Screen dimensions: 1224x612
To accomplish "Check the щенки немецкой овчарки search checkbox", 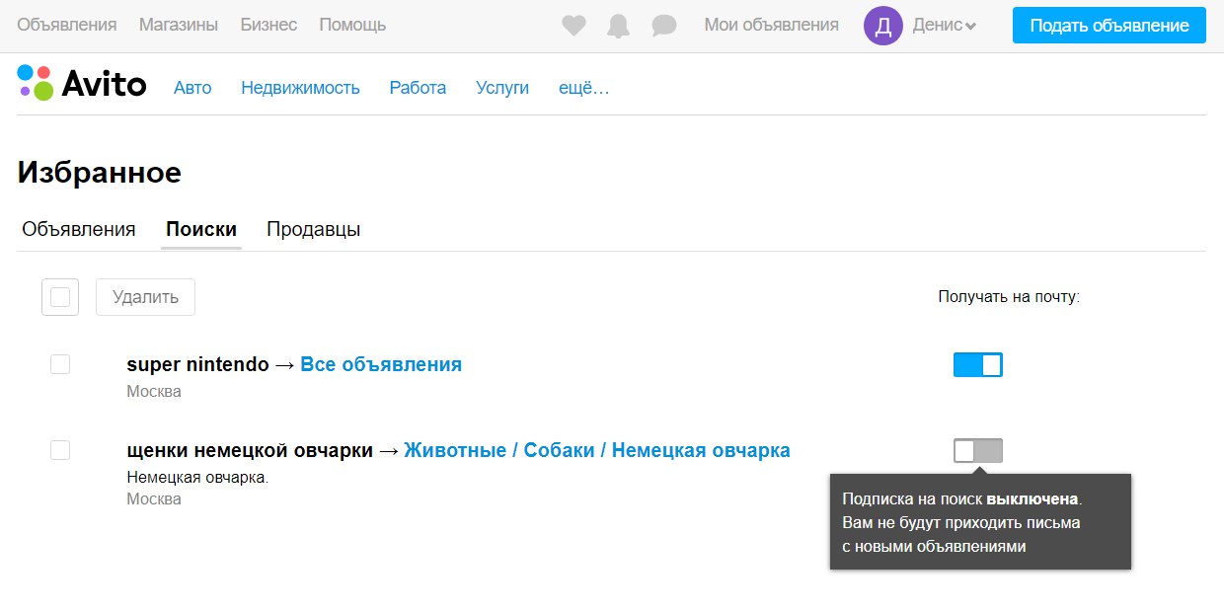I will click(x=60, y=450).
